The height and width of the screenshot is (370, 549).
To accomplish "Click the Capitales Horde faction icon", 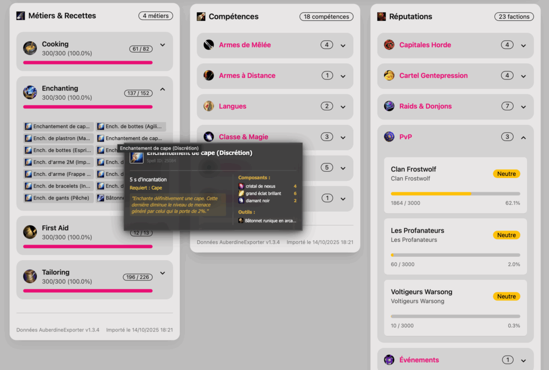I will point(389,45).
